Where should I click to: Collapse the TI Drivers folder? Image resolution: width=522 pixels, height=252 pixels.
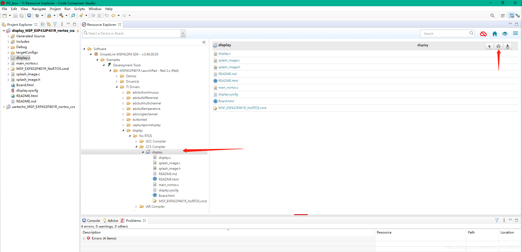pos(117,87)
